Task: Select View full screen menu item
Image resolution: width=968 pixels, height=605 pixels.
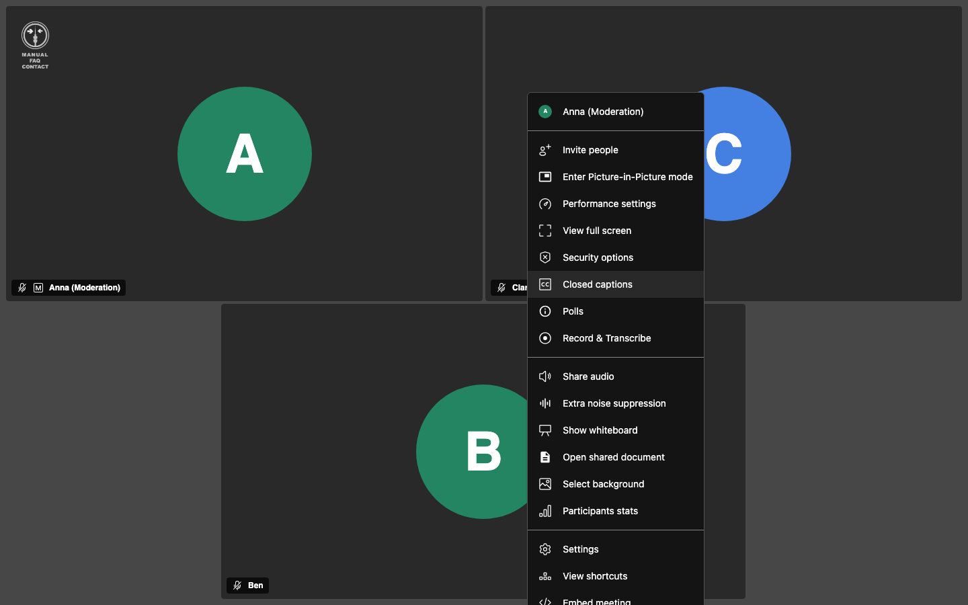Action: click(x=616, y=231)
